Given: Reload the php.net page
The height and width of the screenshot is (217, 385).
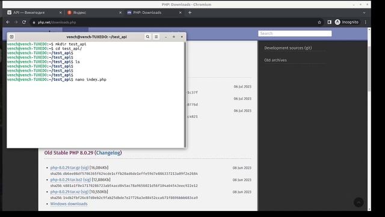Looking at the screenshot, I should point(24,22).
